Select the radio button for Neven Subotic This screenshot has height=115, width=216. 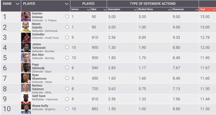(x=67, y=27)
